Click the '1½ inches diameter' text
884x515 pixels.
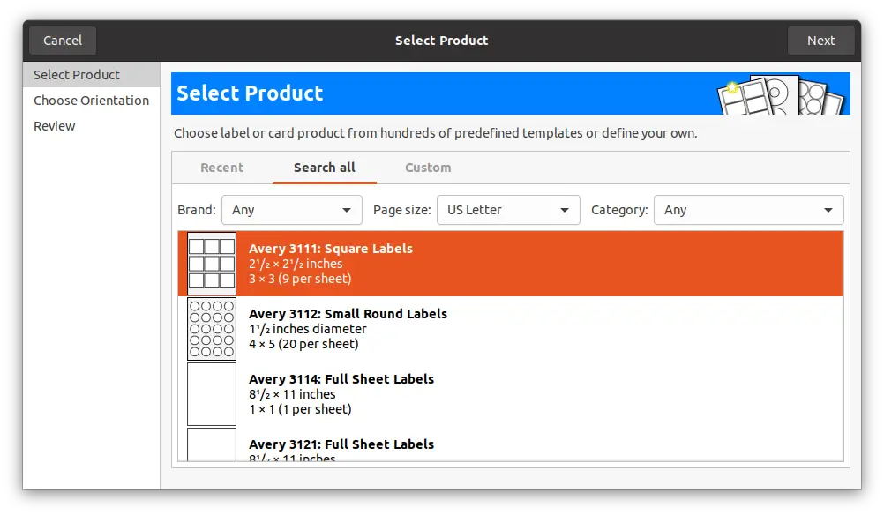coord(307,329)
